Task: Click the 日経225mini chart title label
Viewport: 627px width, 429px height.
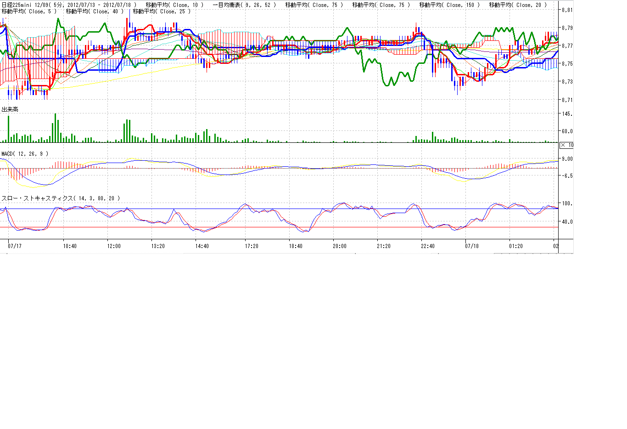Action: coord(69,5)
